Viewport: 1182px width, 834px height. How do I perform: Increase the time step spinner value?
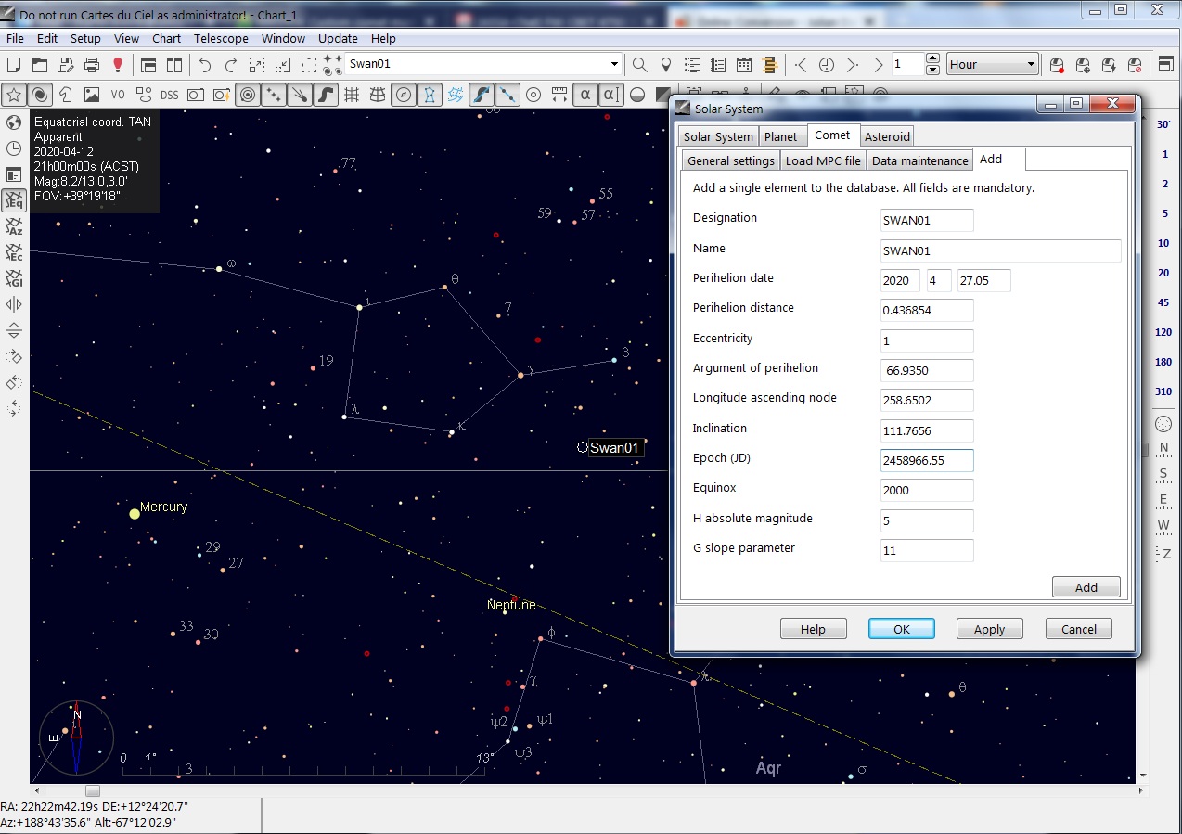tap(933, 59)
